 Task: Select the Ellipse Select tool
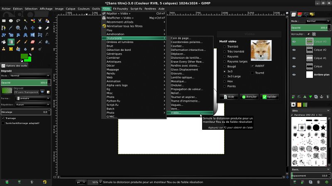tap(11, 21)
